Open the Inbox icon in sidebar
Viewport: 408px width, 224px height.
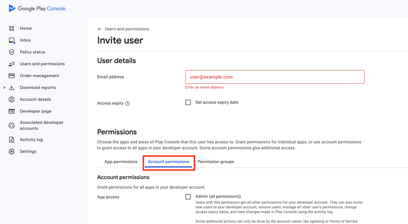12,40
